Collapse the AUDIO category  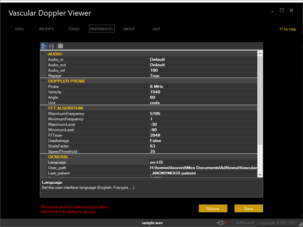(43, 53)
